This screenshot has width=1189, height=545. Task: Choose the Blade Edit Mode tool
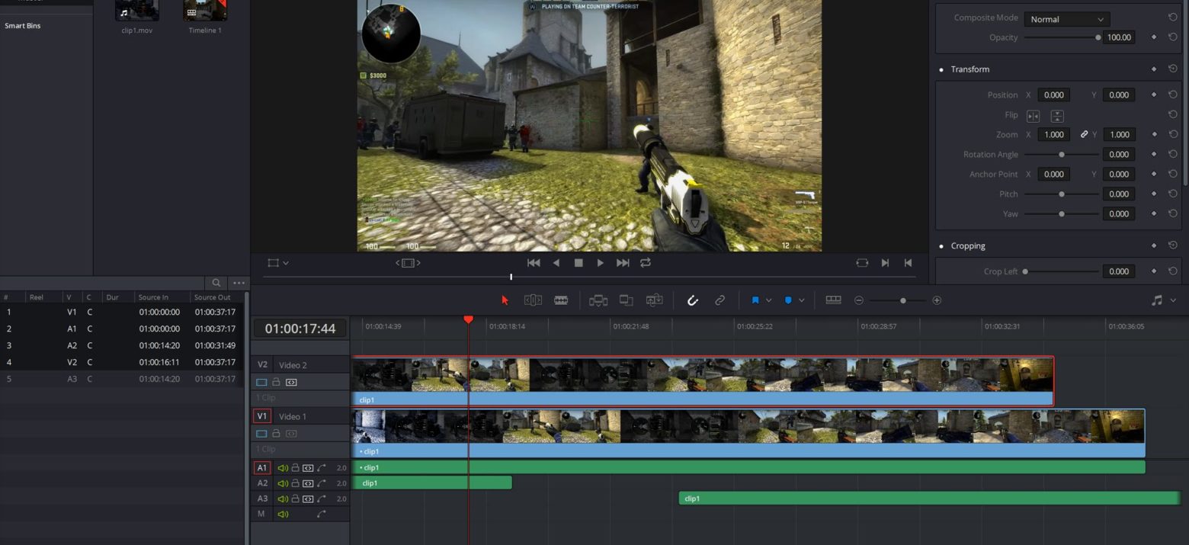(561, 300)
